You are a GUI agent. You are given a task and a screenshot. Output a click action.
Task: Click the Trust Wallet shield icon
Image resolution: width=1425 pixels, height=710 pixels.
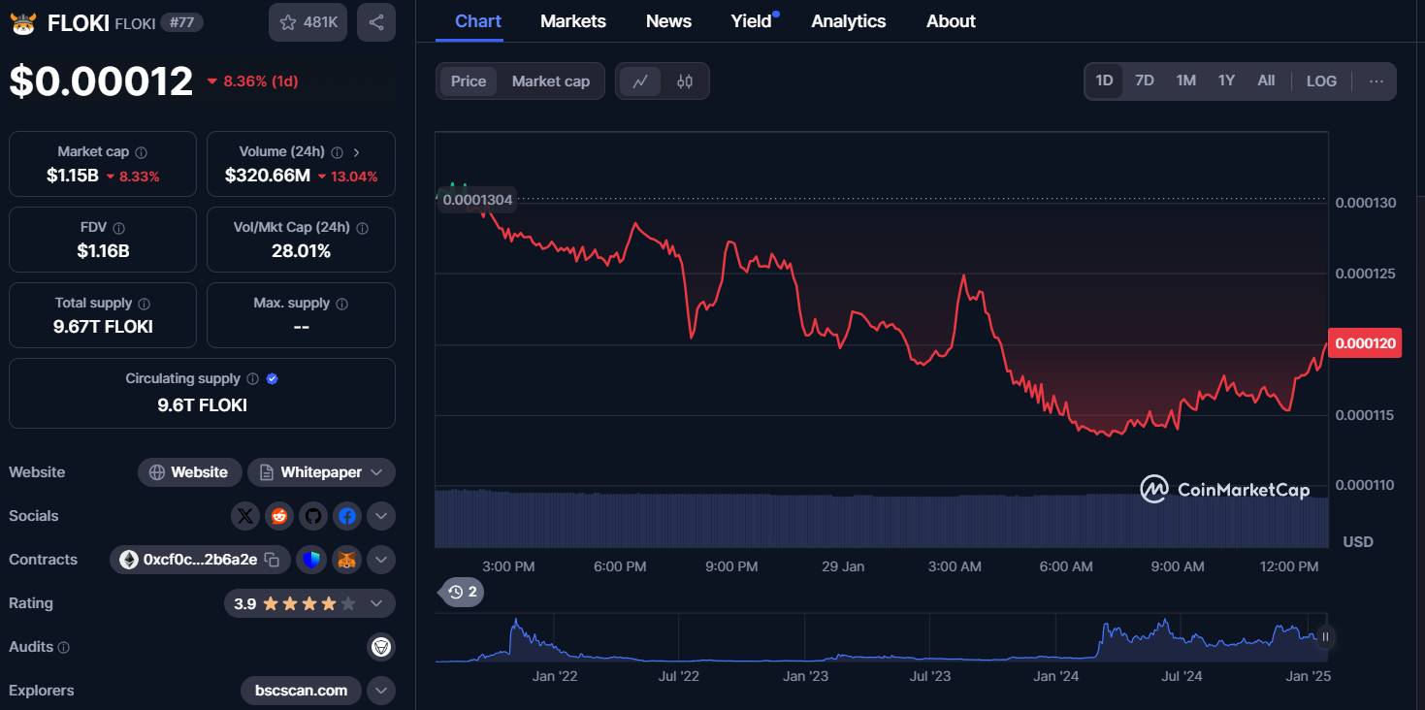click(311, 560)
